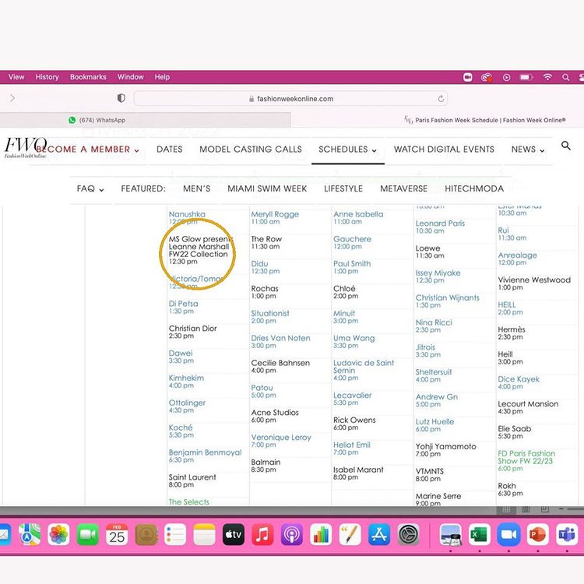
Task: Open Model Casting Calls page
Action: point(251,150)
